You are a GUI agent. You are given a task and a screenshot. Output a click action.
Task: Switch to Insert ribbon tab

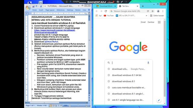41,10
